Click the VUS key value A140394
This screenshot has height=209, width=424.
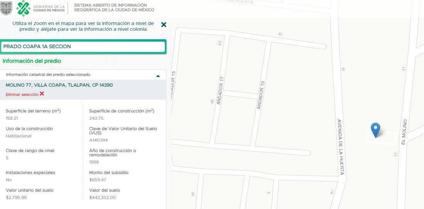[98, 140]
